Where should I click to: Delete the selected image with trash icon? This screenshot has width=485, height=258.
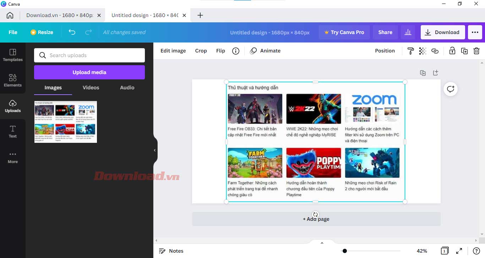(476, 51)
